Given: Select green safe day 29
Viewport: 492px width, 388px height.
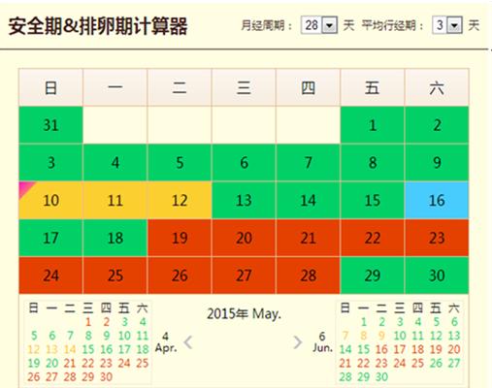Looking at the screenshot, I should (372, 275).
